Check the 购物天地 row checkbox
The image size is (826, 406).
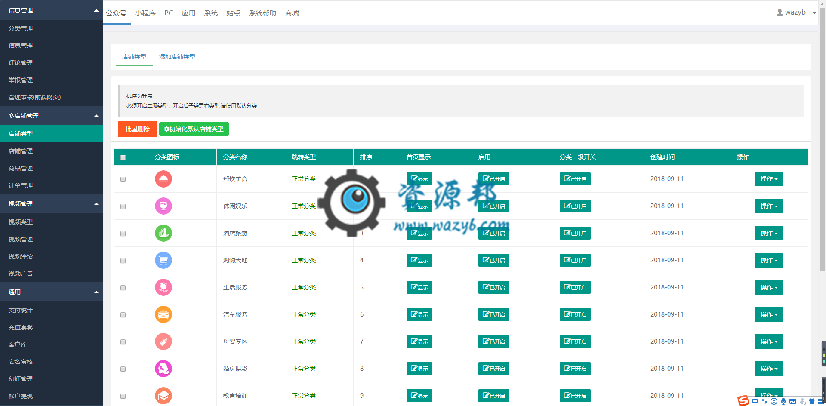123,261
